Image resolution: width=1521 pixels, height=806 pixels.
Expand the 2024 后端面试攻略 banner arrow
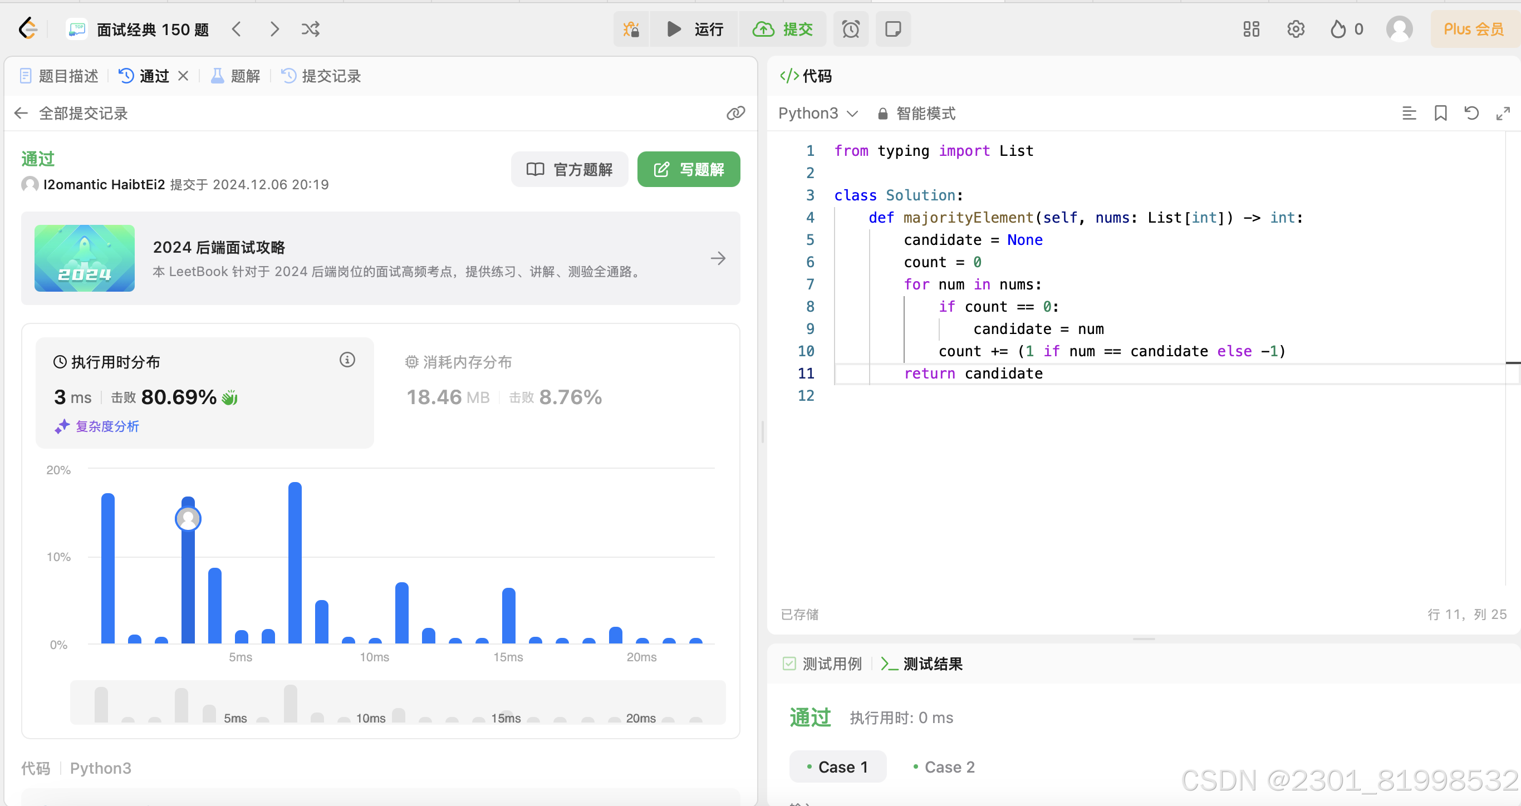tap(718, 258)
